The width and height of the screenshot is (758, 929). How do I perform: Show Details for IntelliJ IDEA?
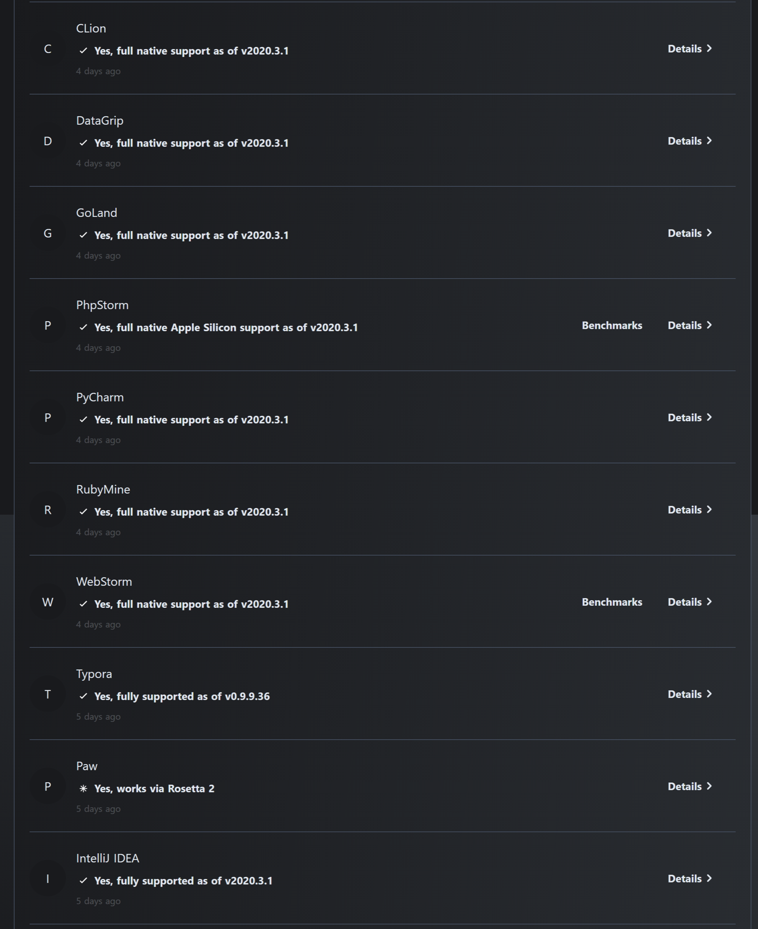[x=689, y=878]
